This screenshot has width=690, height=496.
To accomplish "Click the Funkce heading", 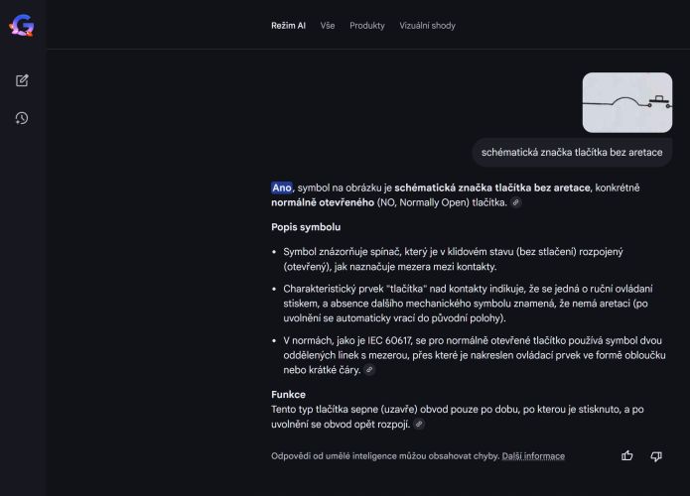I will tap(288, 394).
